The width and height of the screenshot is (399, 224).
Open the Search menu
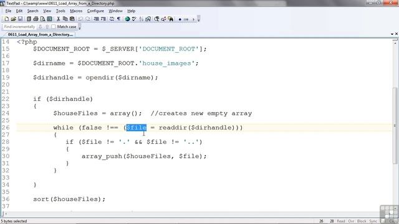(x=32, y=11)
